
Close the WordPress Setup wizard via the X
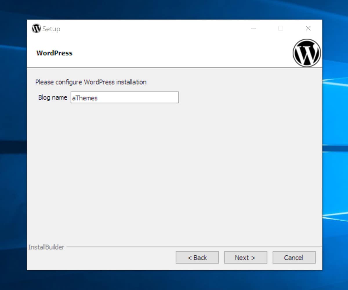[308, 28]
